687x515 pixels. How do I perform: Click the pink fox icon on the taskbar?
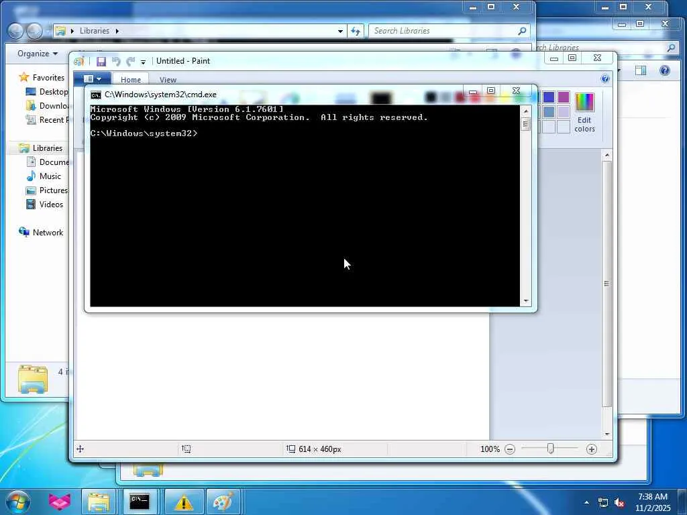tap(59, 502)
